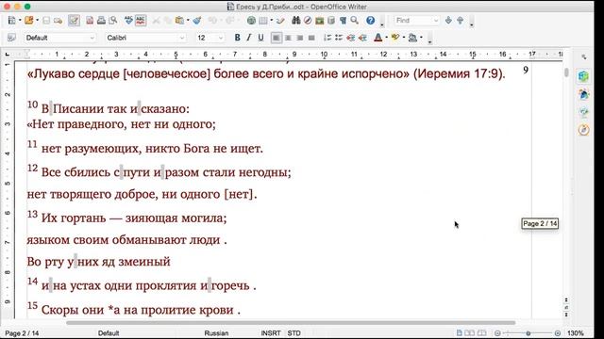
Task: Set paragraph alignment to right
Action: [x=300, y=38]
